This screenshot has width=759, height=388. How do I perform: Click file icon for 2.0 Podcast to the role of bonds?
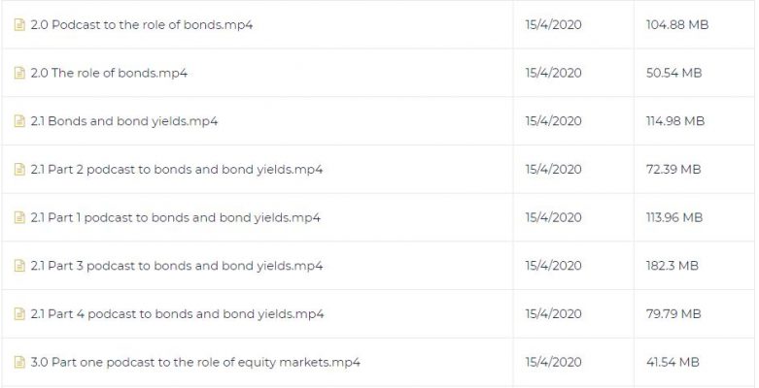[19, 24]
